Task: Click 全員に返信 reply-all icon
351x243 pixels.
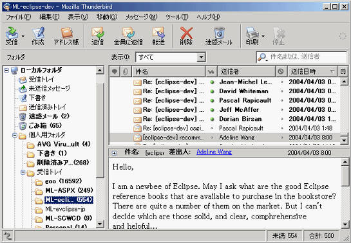Action: (128, 36)
